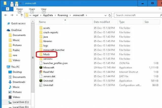Click the chevron after Roaming in path
Screen dimensions: 162x108
click(x=70, y=15)
